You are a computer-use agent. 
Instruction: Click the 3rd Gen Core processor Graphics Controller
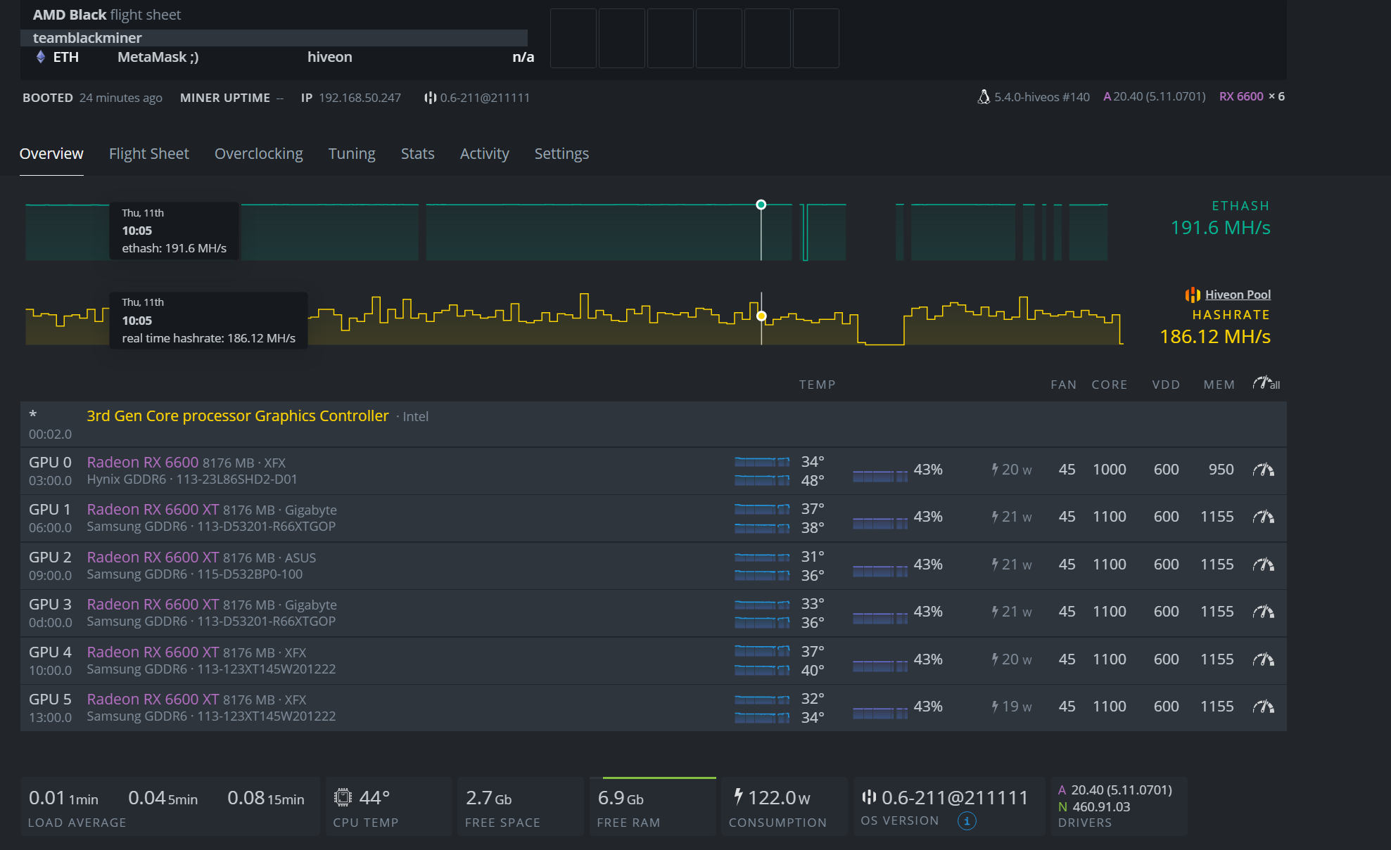(x=238, y=416)
